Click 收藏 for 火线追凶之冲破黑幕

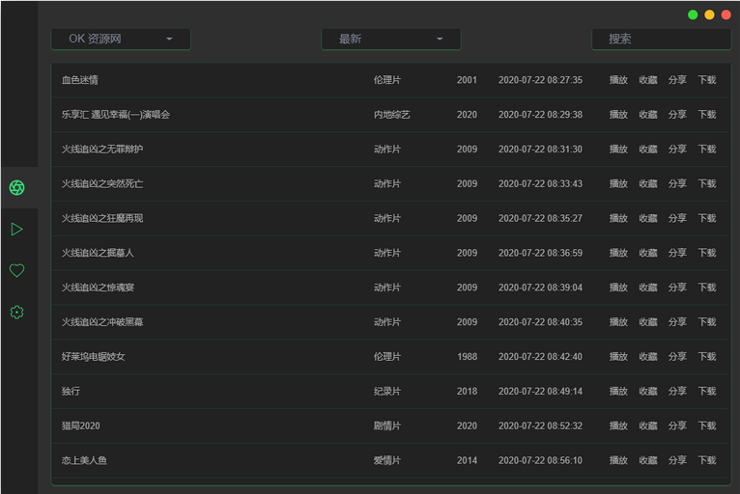pyautogui.click(x=648, y=322)
